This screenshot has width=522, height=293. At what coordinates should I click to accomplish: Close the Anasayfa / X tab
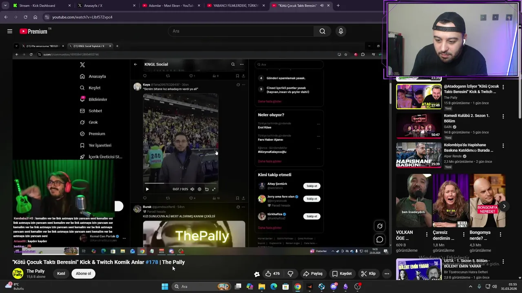134,6
